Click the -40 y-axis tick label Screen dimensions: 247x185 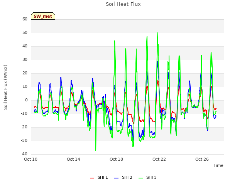tap(24, 154)
